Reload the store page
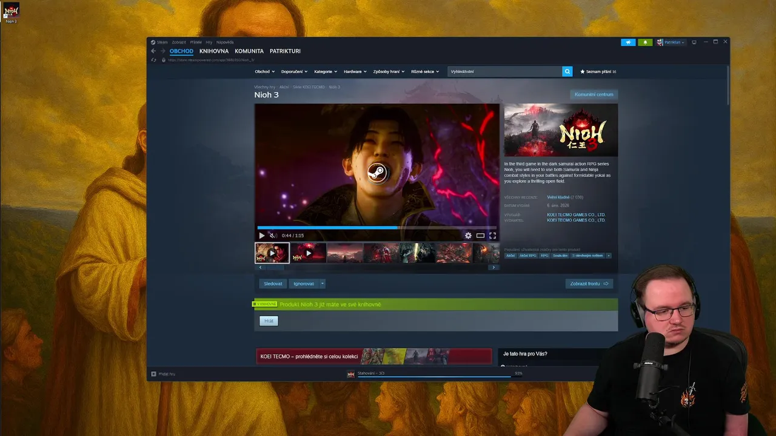The width and height of the screenshot is (776, 436). [x=154, y=60]
